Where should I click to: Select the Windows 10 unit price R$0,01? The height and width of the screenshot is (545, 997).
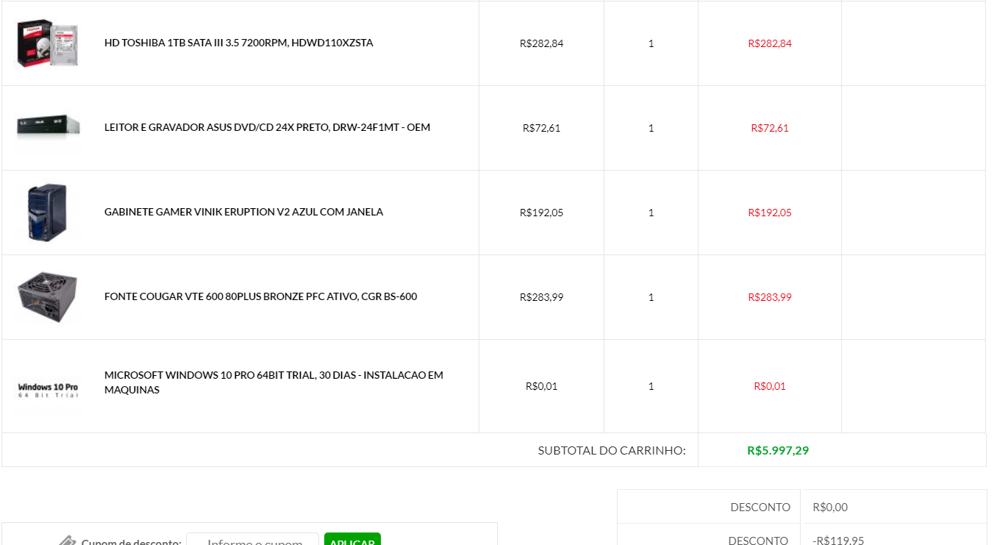[x=542, y=386]
